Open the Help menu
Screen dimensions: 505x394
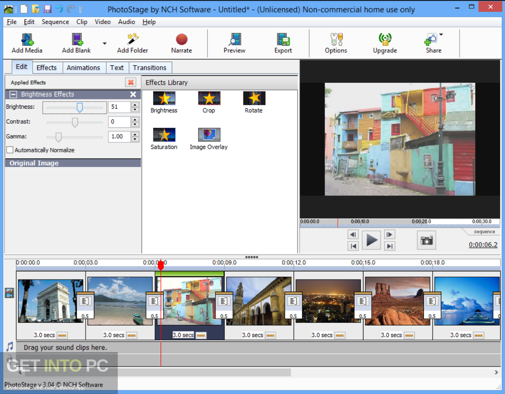click(x=149, y=22)
